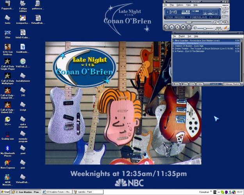Open the Winamp File menu
The height and width of the screenshot is (195, 244).
(166, 5)
